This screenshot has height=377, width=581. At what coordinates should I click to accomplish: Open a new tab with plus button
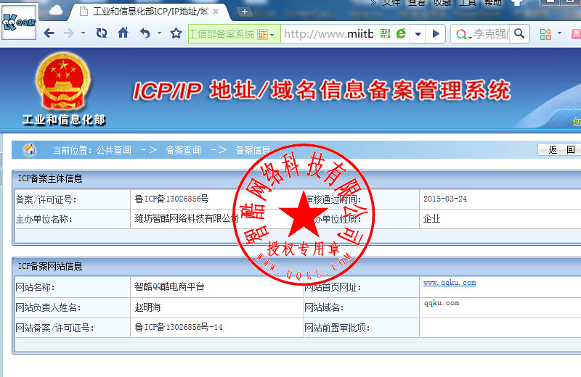coord(245,12)
